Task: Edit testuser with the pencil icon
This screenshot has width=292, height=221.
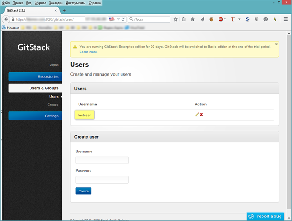Action: (197, 115)
